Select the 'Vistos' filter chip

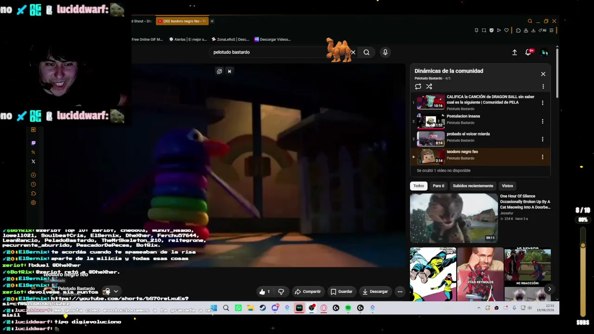click(507, 186)
